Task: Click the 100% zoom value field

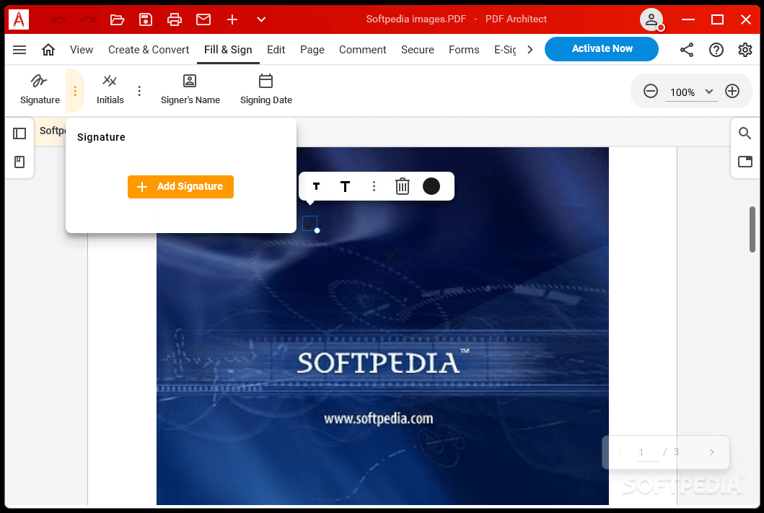Action: coord(682,92)
